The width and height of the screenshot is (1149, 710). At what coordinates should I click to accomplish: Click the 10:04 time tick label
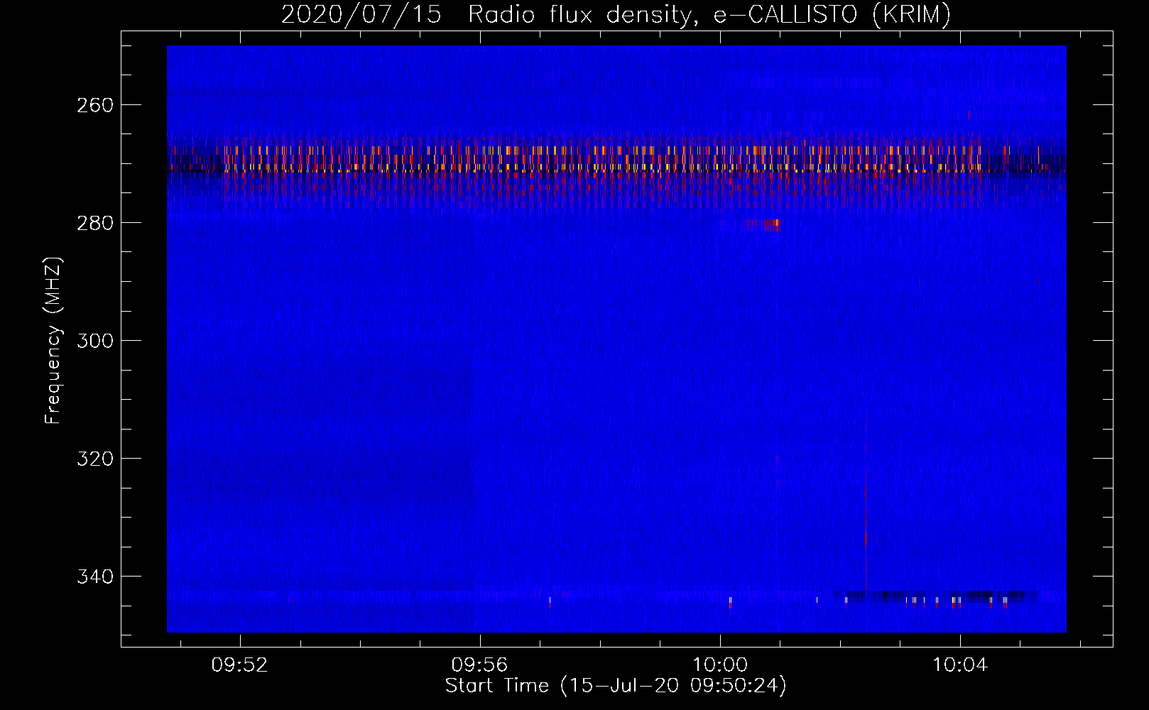pos(960,665)
